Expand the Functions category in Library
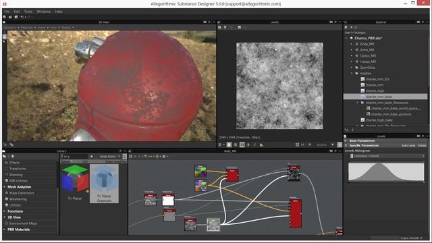This screenshot has width=432, height=243. [5, 211]
